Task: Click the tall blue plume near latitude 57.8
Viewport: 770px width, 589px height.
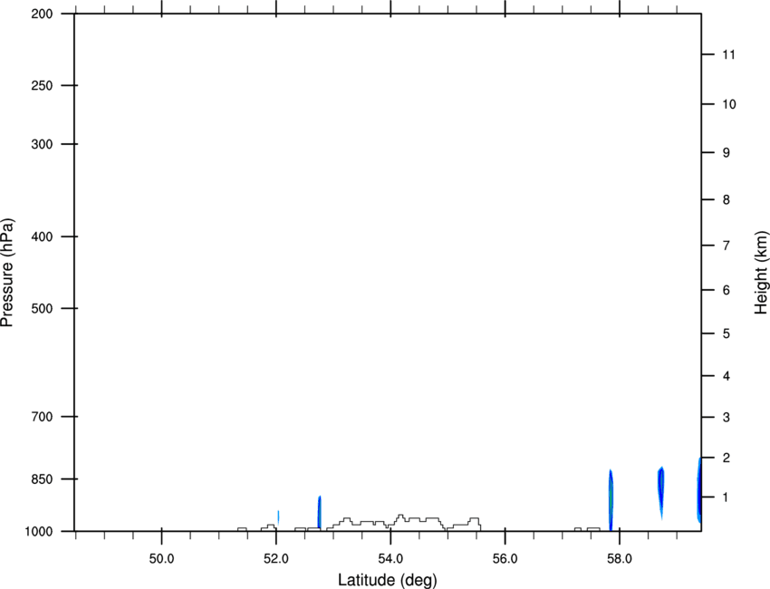Action: point(611,499)
